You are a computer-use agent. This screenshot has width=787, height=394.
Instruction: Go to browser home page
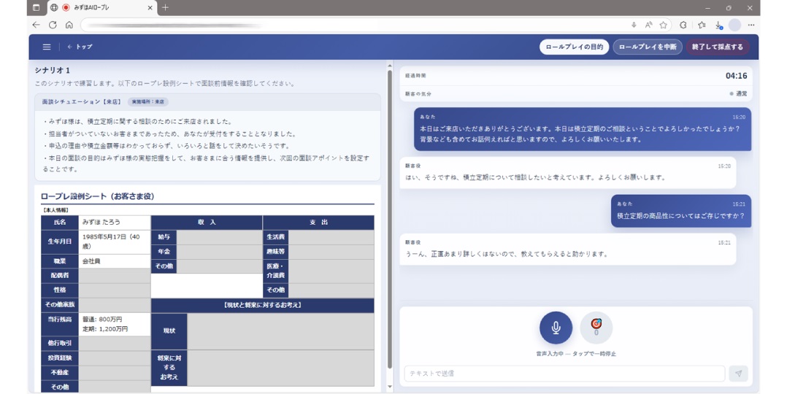[x=69, y=25]
